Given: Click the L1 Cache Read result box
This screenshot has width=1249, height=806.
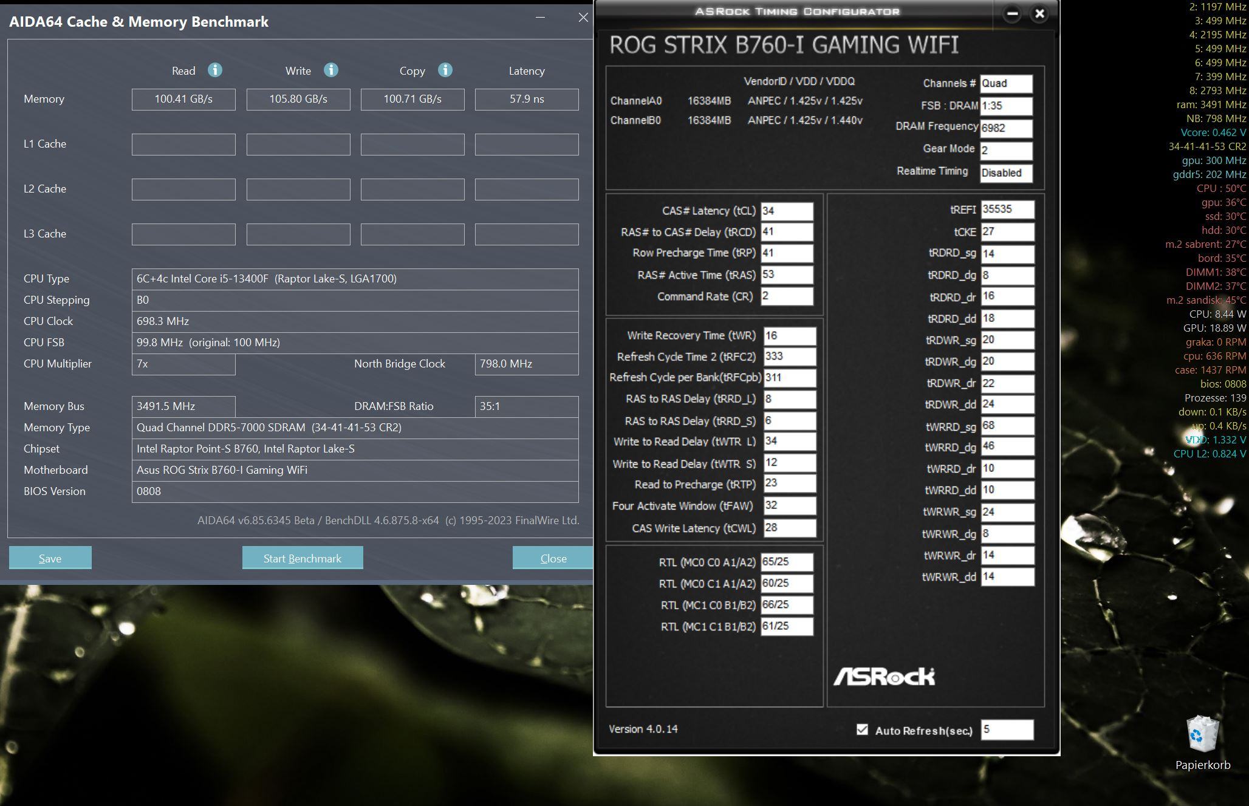Looking at the screenshot, I should 183,144.
